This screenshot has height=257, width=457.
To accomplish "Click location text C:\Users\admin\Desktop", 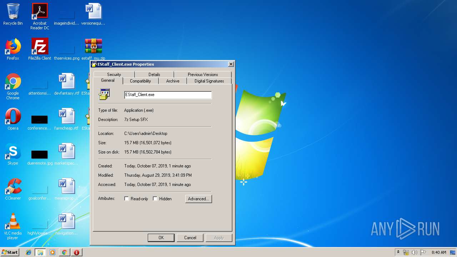I will 146,133.
